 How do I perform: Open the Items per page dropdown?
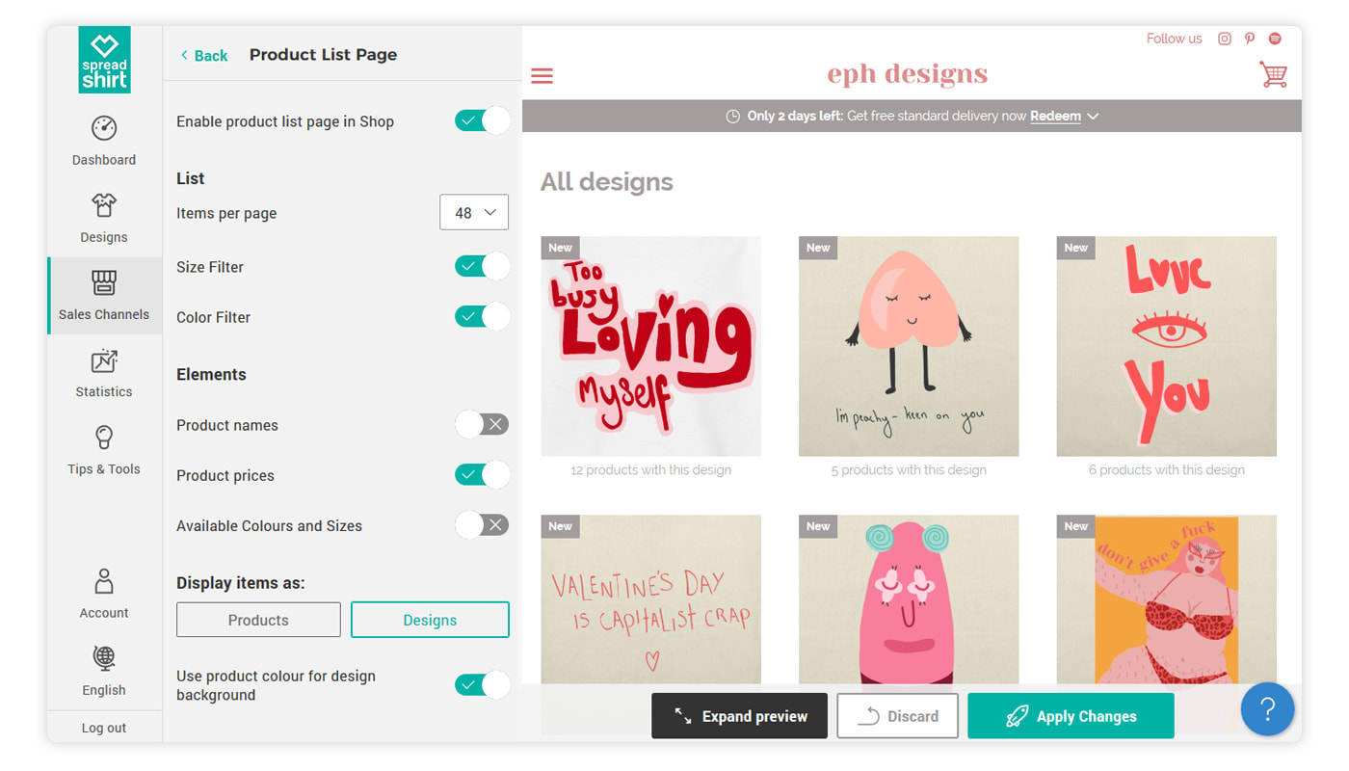click(474, 213)
